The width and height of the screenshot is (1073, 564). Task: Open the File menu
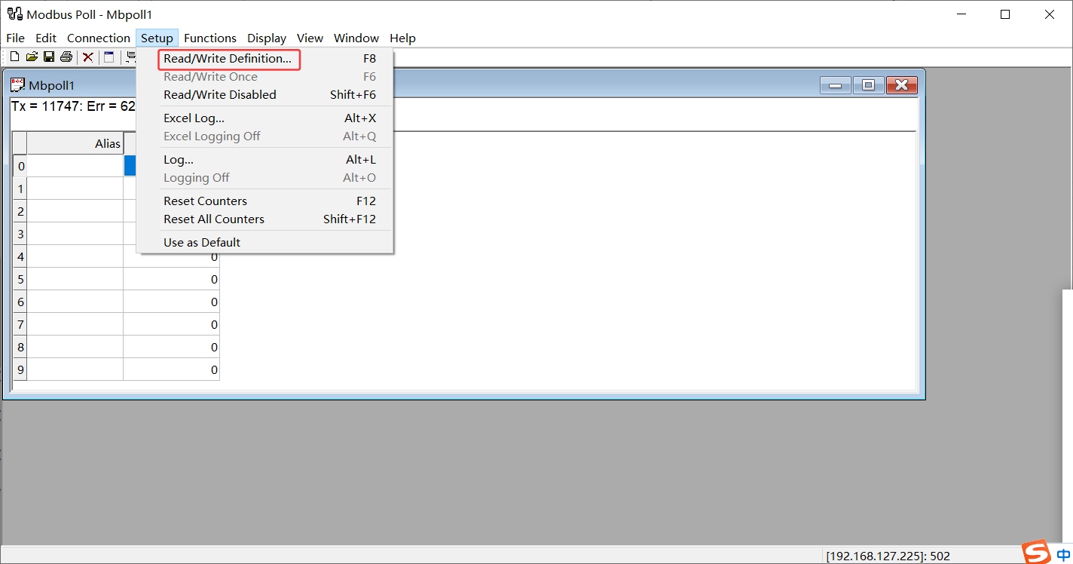[x=15, y=38]
